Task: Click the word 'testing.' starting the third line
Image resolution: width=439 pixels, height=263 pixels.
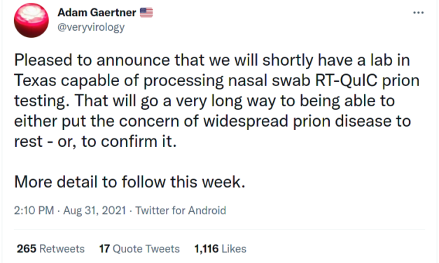Action: tap(42, 101)
